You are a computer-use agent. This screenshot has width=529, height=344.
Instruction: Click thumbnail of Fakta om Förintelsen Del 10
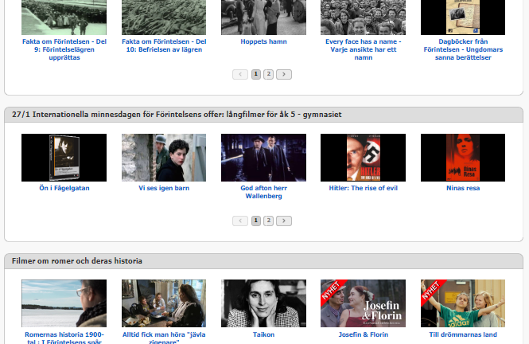pos(164,18)
